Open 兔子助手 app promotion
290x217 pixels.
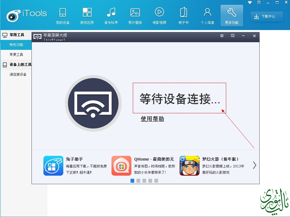coord(53,166)
